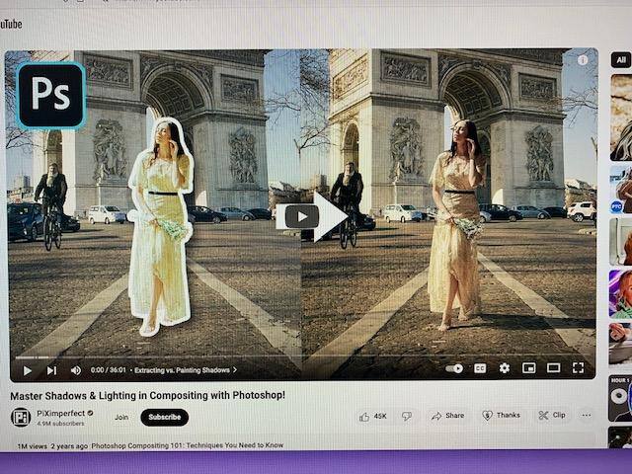Open the video settings gear
The width and height of the screenshot is (632, 474).
click(x=505, y=368)
